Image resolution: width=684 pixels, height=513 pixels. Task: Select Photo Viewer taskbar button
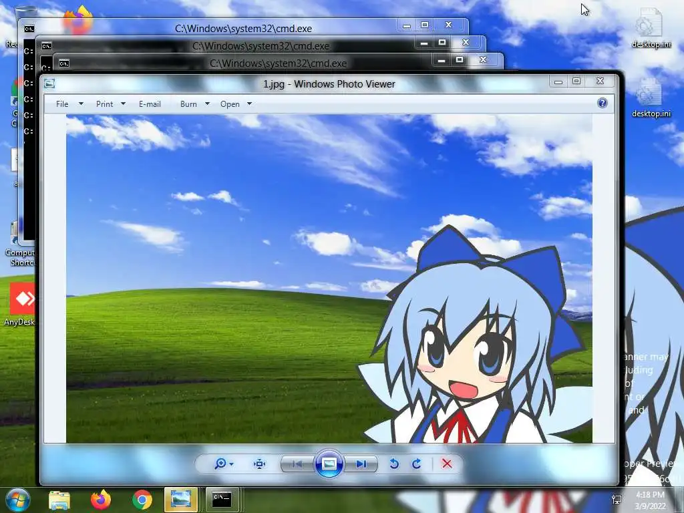(180, 500)
